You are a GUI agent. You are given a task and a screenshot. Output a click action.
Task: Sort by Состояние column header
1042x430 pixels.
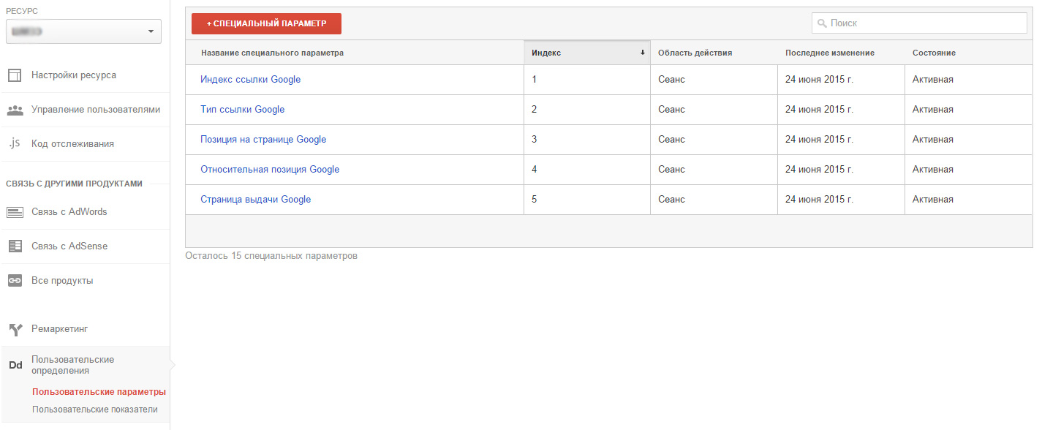click(x=934, y=53)
